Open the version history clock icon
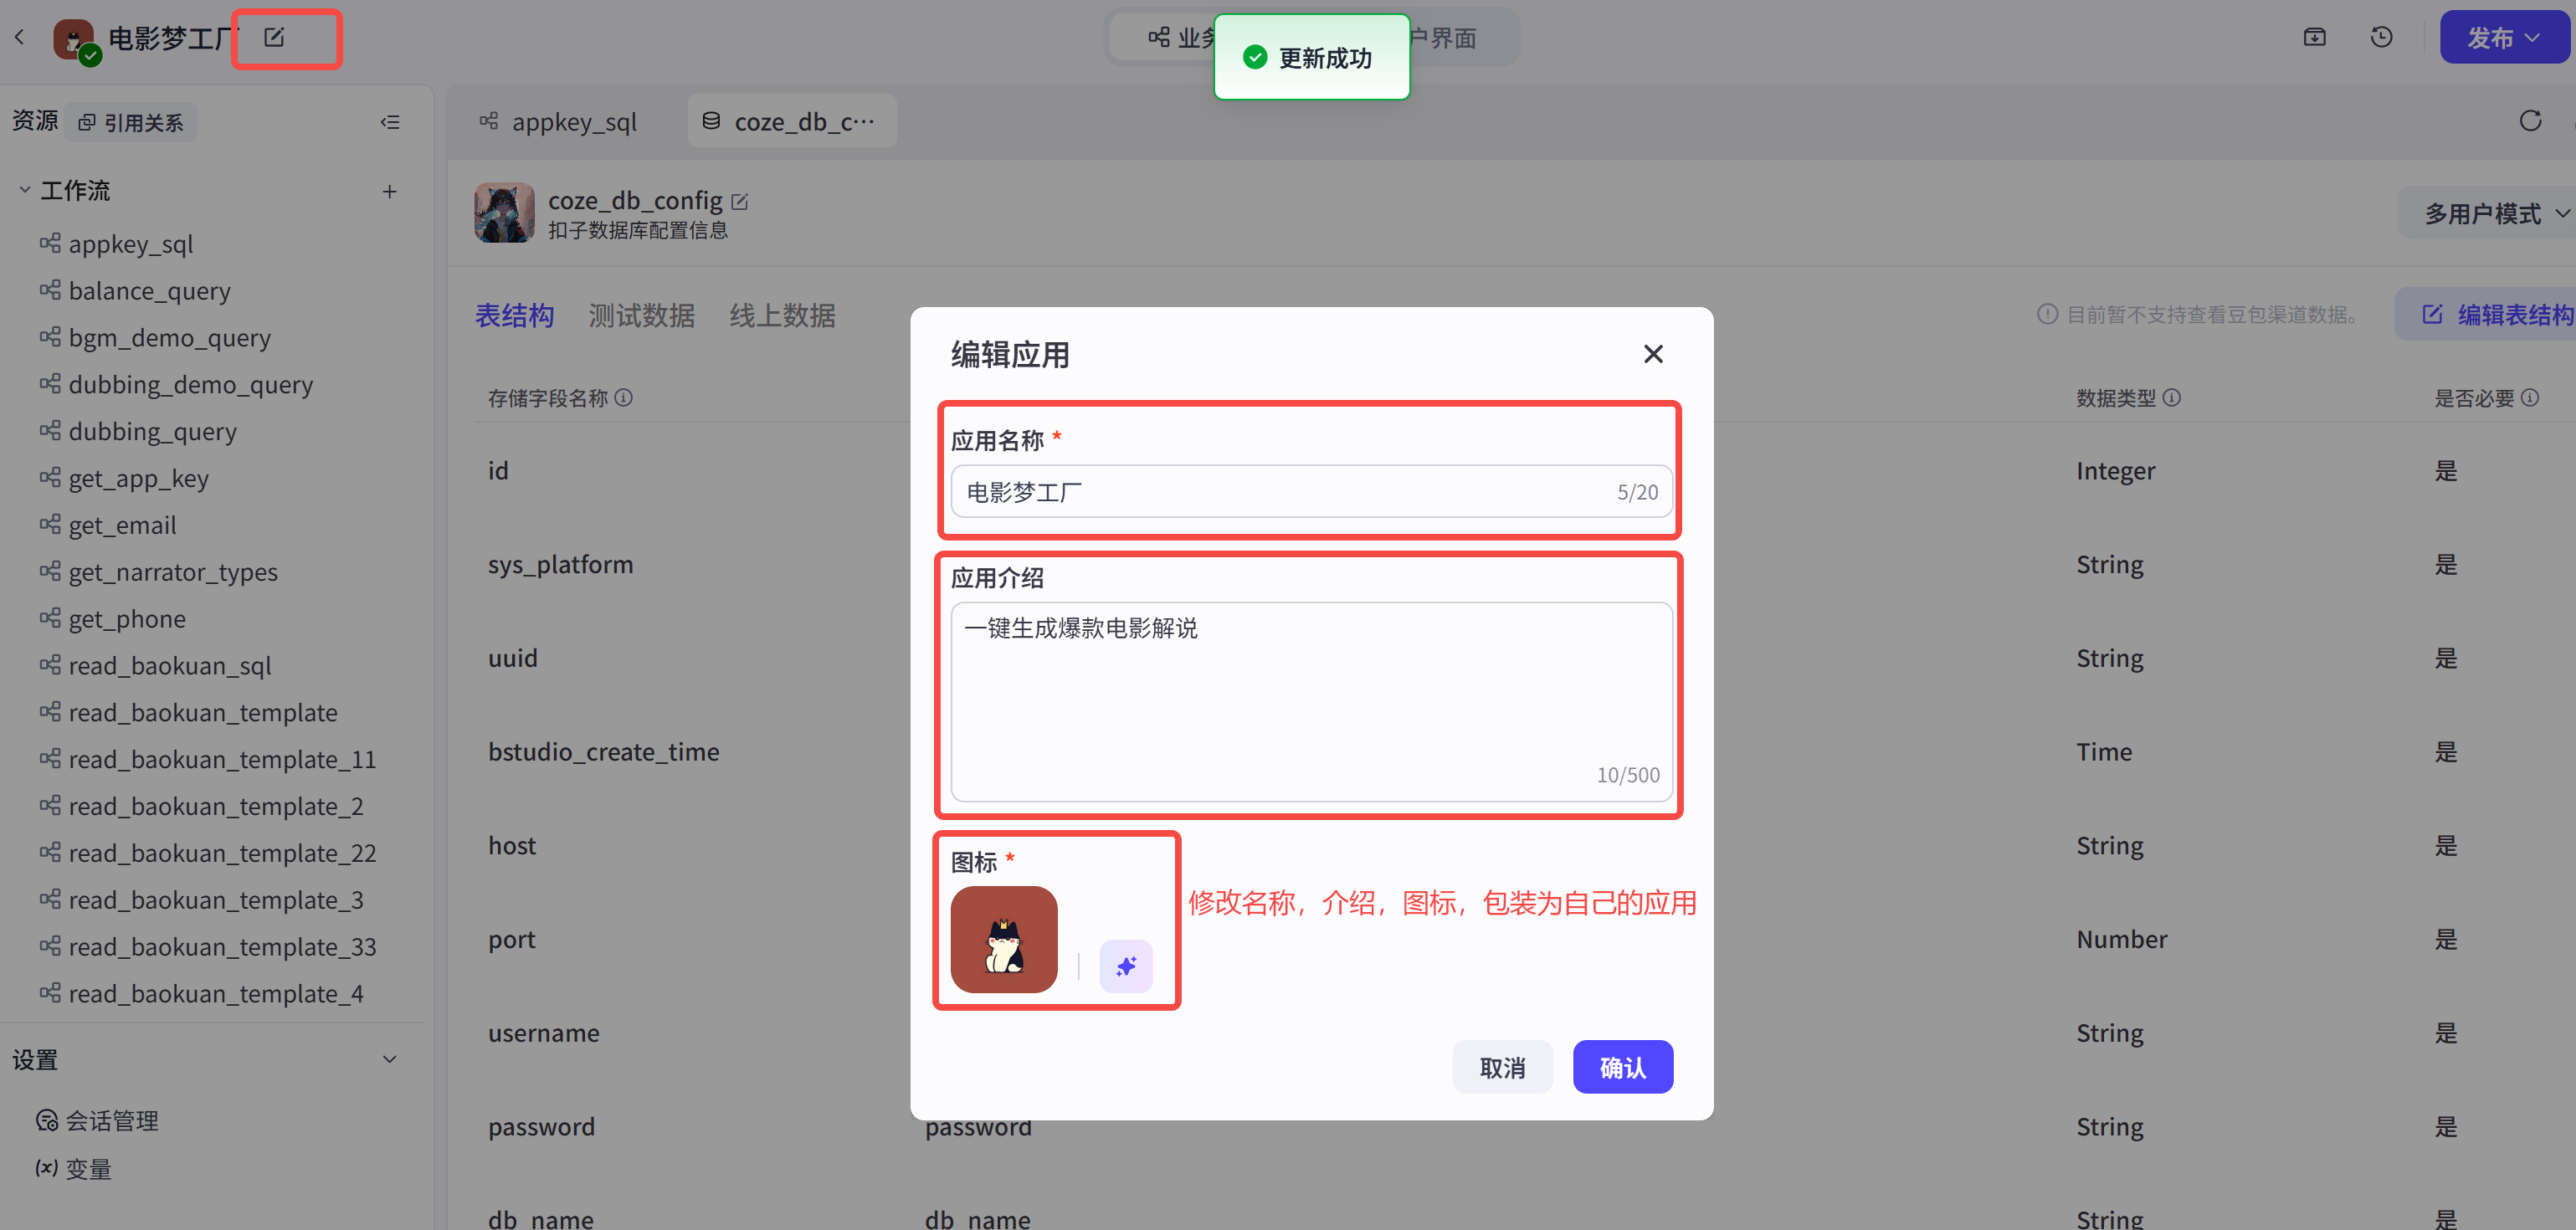This screenshot has height=1230, width=2576. 2381,37
